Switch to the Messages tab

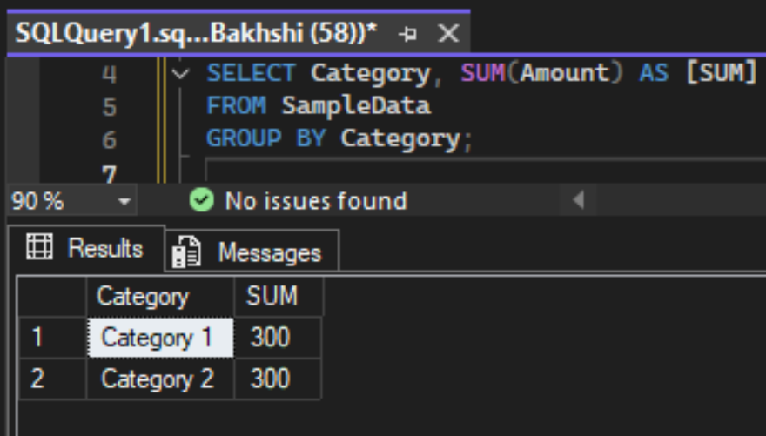click(252, 251)
